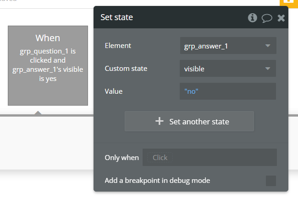Click the Set another state button
This screenshot has width=298, height=198.
pos(189,121)
